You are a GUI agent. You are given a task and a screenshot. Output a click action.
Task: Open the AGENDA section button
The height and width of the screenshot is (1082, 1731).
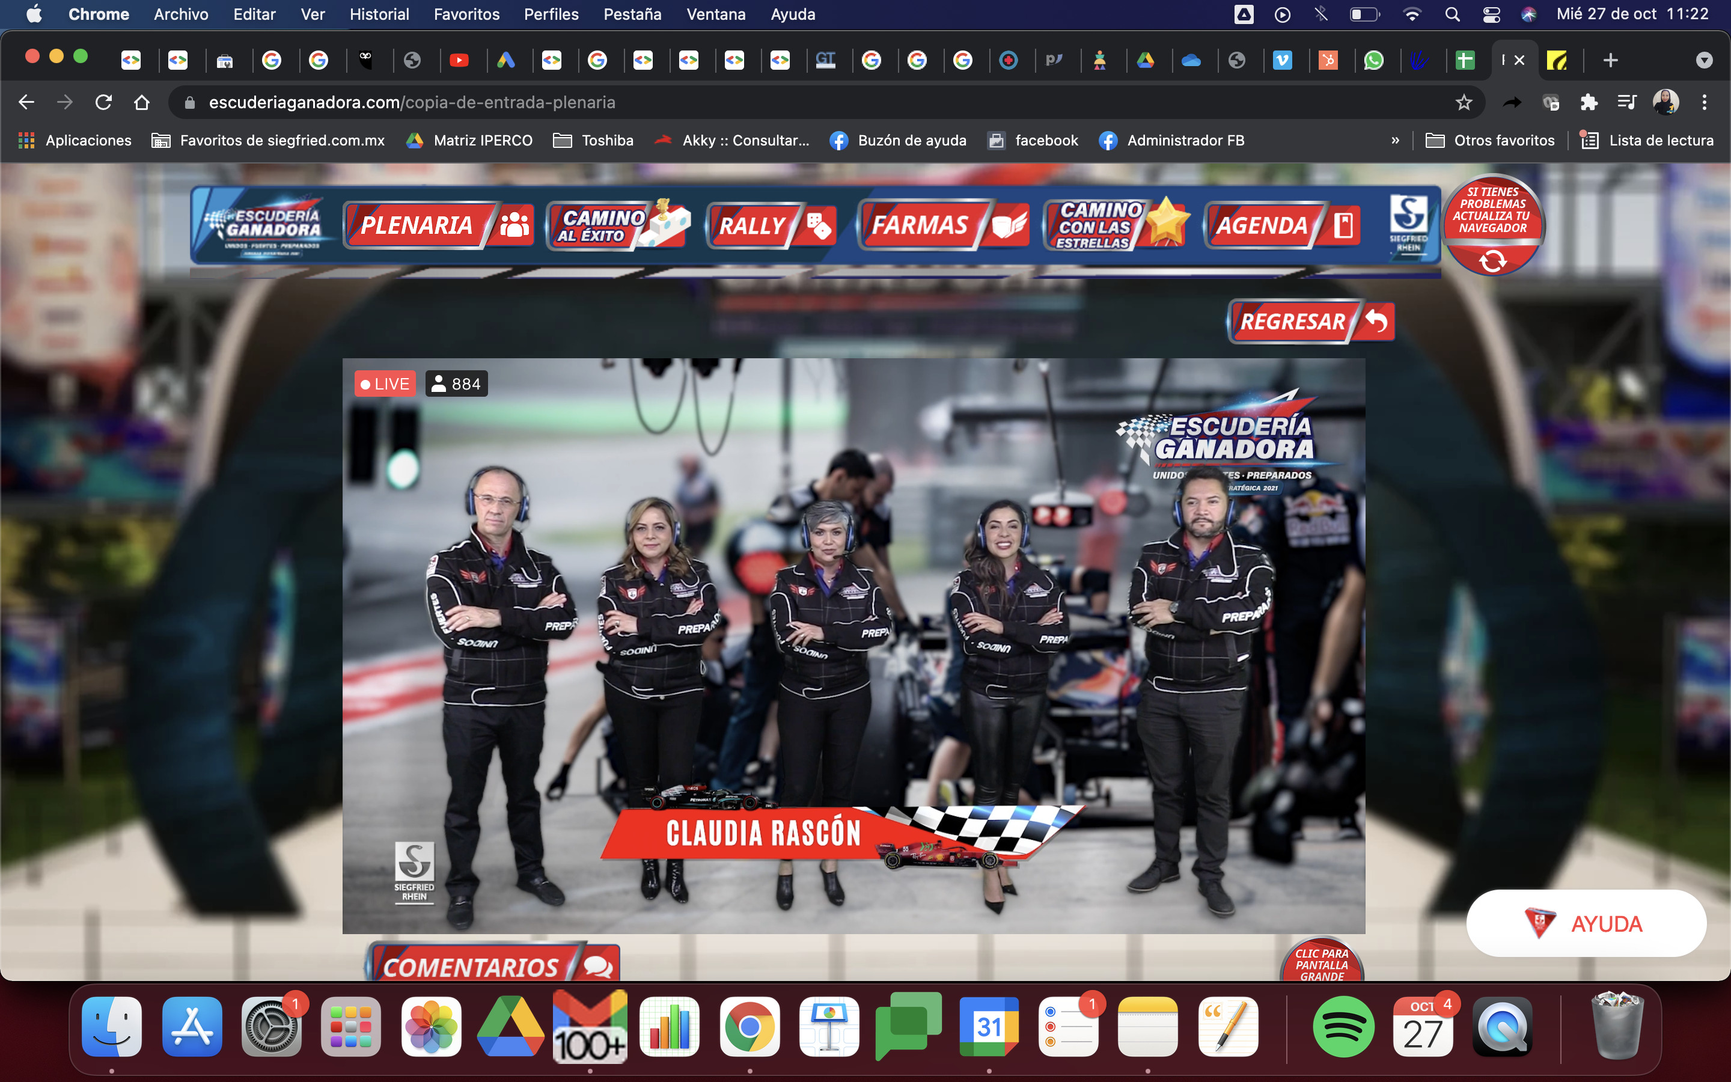[x=1282, y=225]
